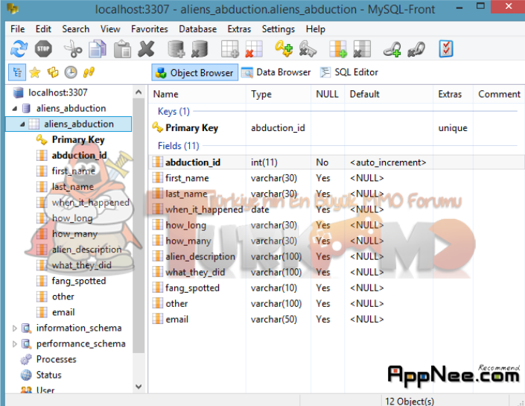Click the Copy documents icon
Screen dimensions: 525x406
(98, 49)
